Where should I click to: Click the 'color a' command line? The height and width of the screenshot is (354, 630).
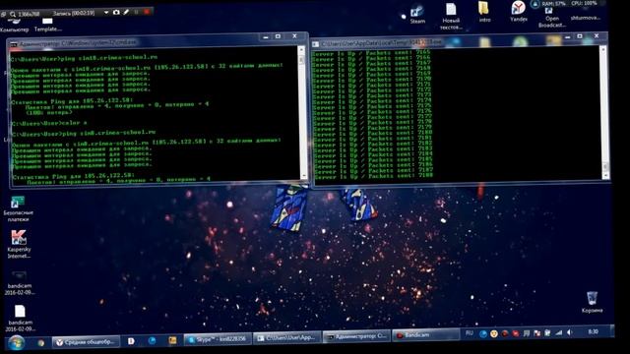[49, 123]
